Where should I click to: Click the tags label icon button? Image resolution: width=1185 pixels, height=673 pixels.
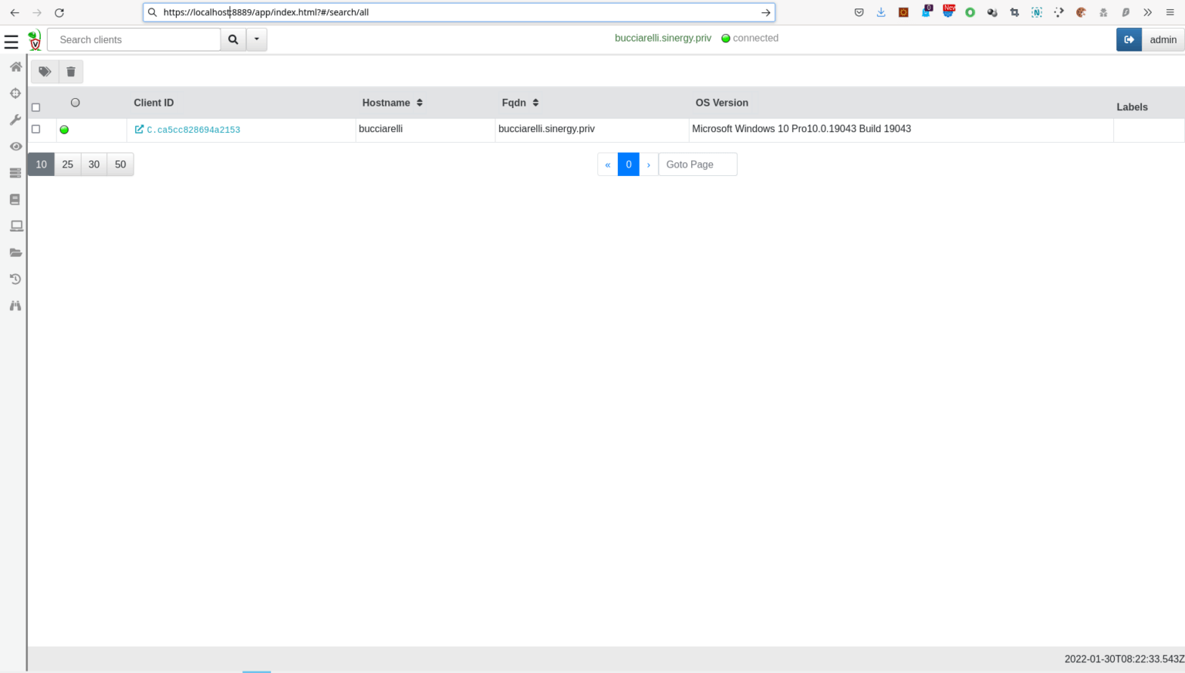(45, 72)
